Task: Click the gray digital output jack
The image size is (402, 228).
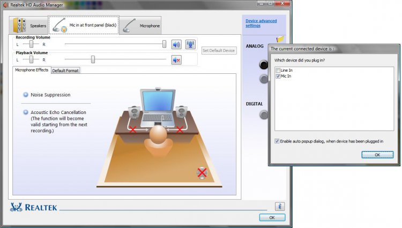Action: click(x=264, y=115)
